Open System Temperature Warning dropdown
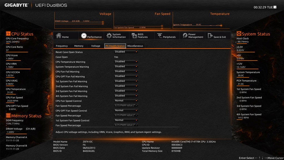 [x=126, y=66]
